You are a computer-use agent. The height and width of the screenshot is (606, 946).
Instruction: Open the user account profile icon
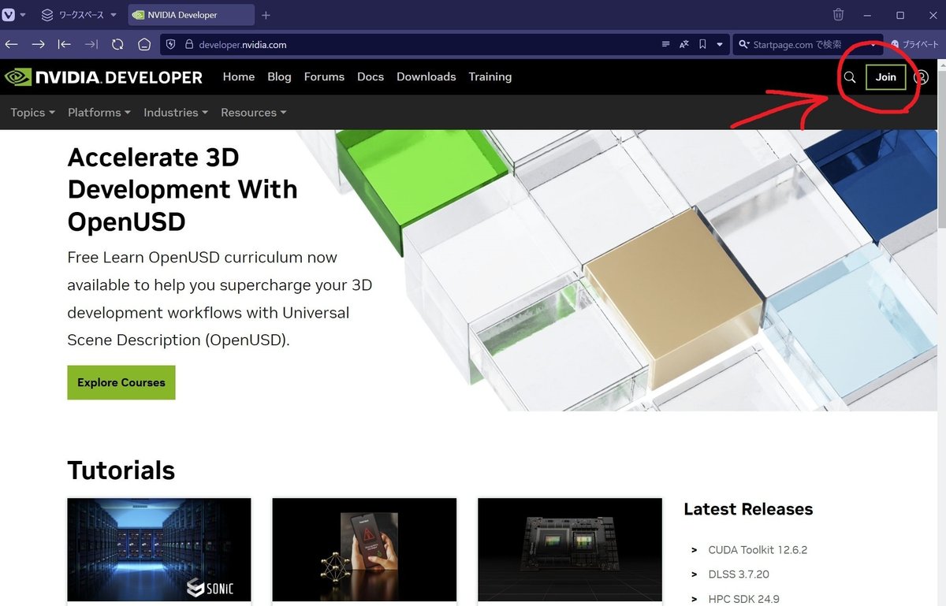click(921, 77)
